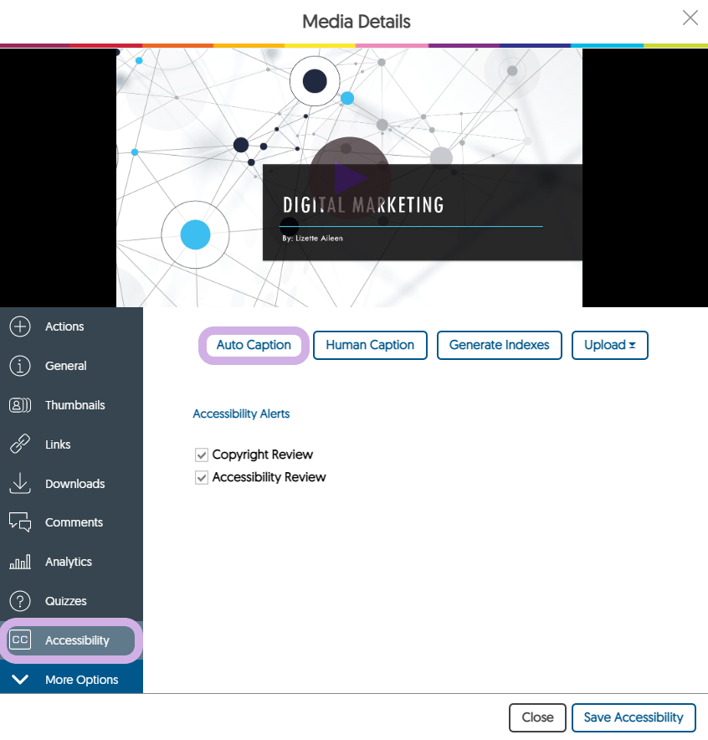
Task: Open the Upload dropdown
Action: tap(609, 345)
